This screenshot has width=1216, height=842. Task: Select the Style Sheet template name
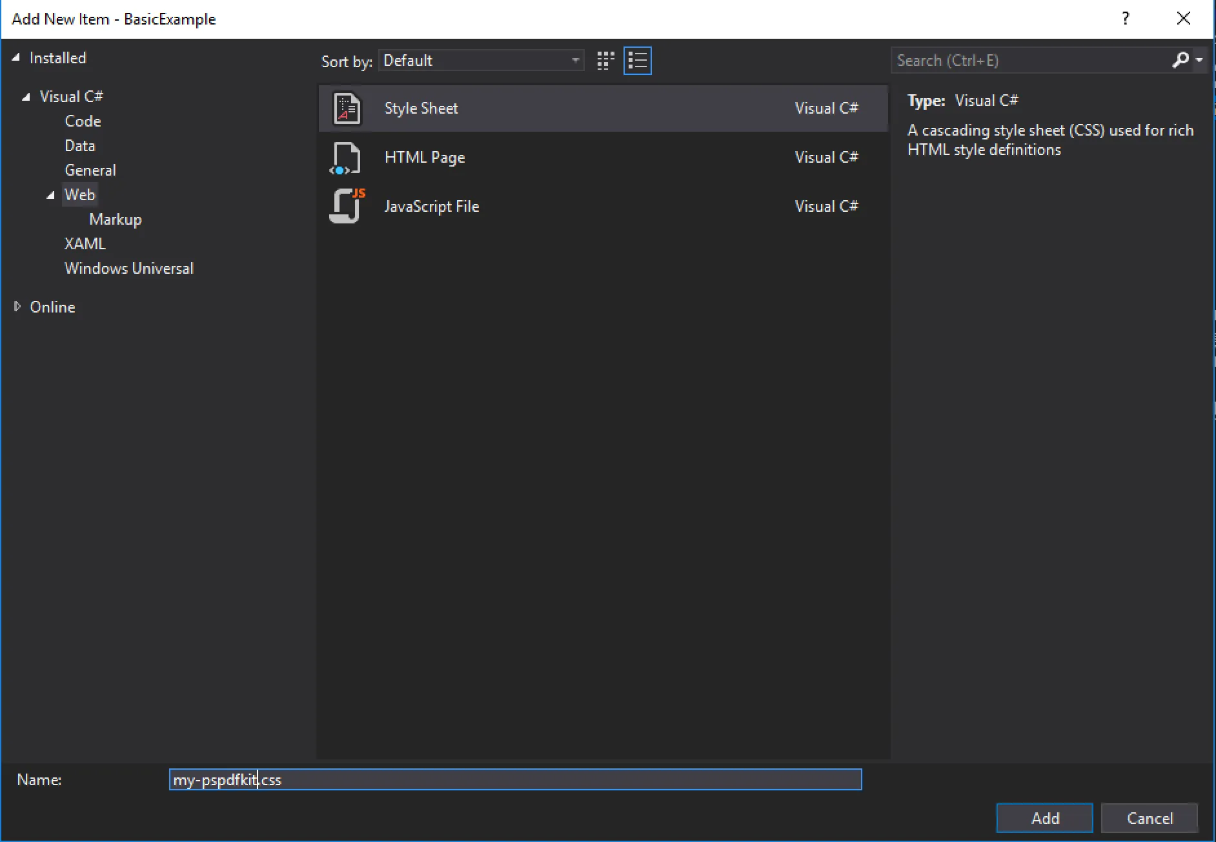(421, 108)
